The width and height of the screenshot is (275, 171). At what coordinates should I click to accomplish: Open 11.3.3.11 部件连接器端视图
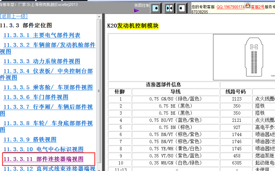pos(43,159)
